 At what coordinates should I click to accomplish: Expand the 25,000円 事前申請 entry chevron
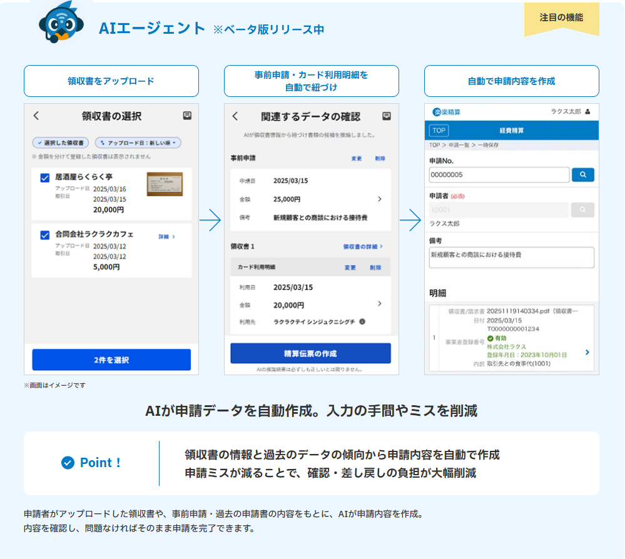click(x=379, y=199)
